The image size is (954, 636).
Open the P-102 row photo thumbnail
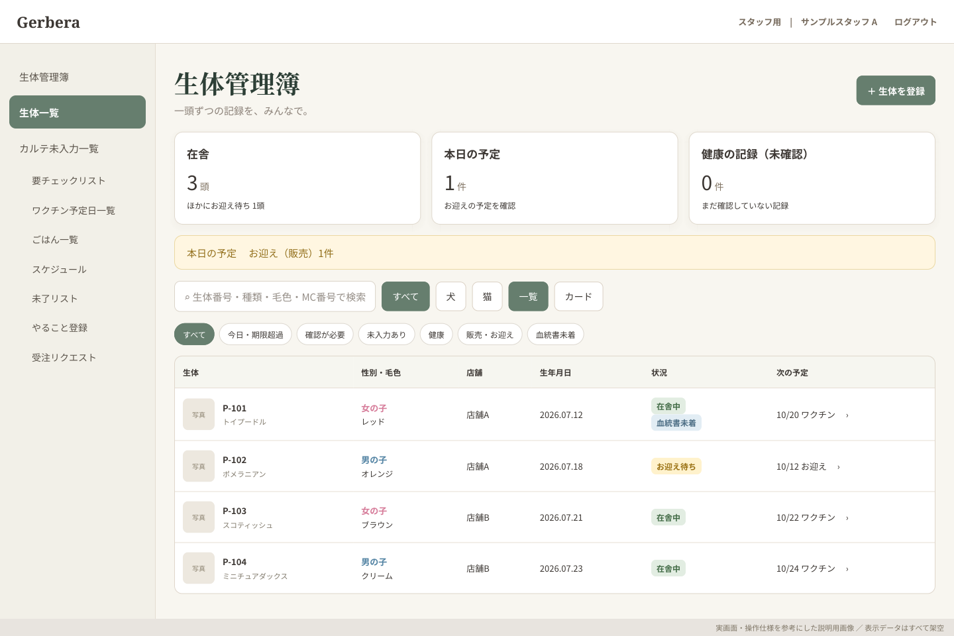tap(199, 466)
